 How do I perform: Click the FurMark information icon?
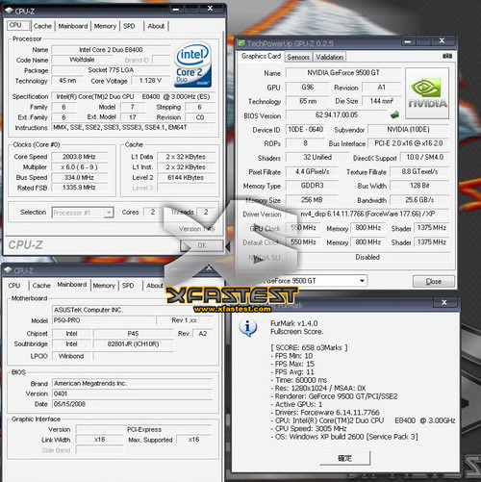click(247, 328)
